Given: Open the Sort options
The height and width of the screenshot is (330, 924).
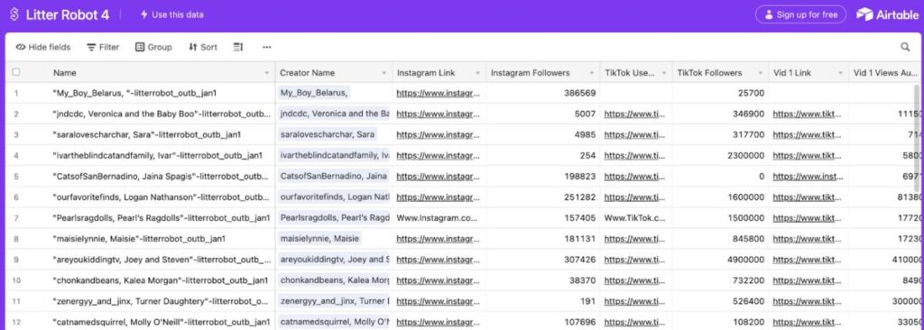Looking at the screenshot, I should [203, 47].
